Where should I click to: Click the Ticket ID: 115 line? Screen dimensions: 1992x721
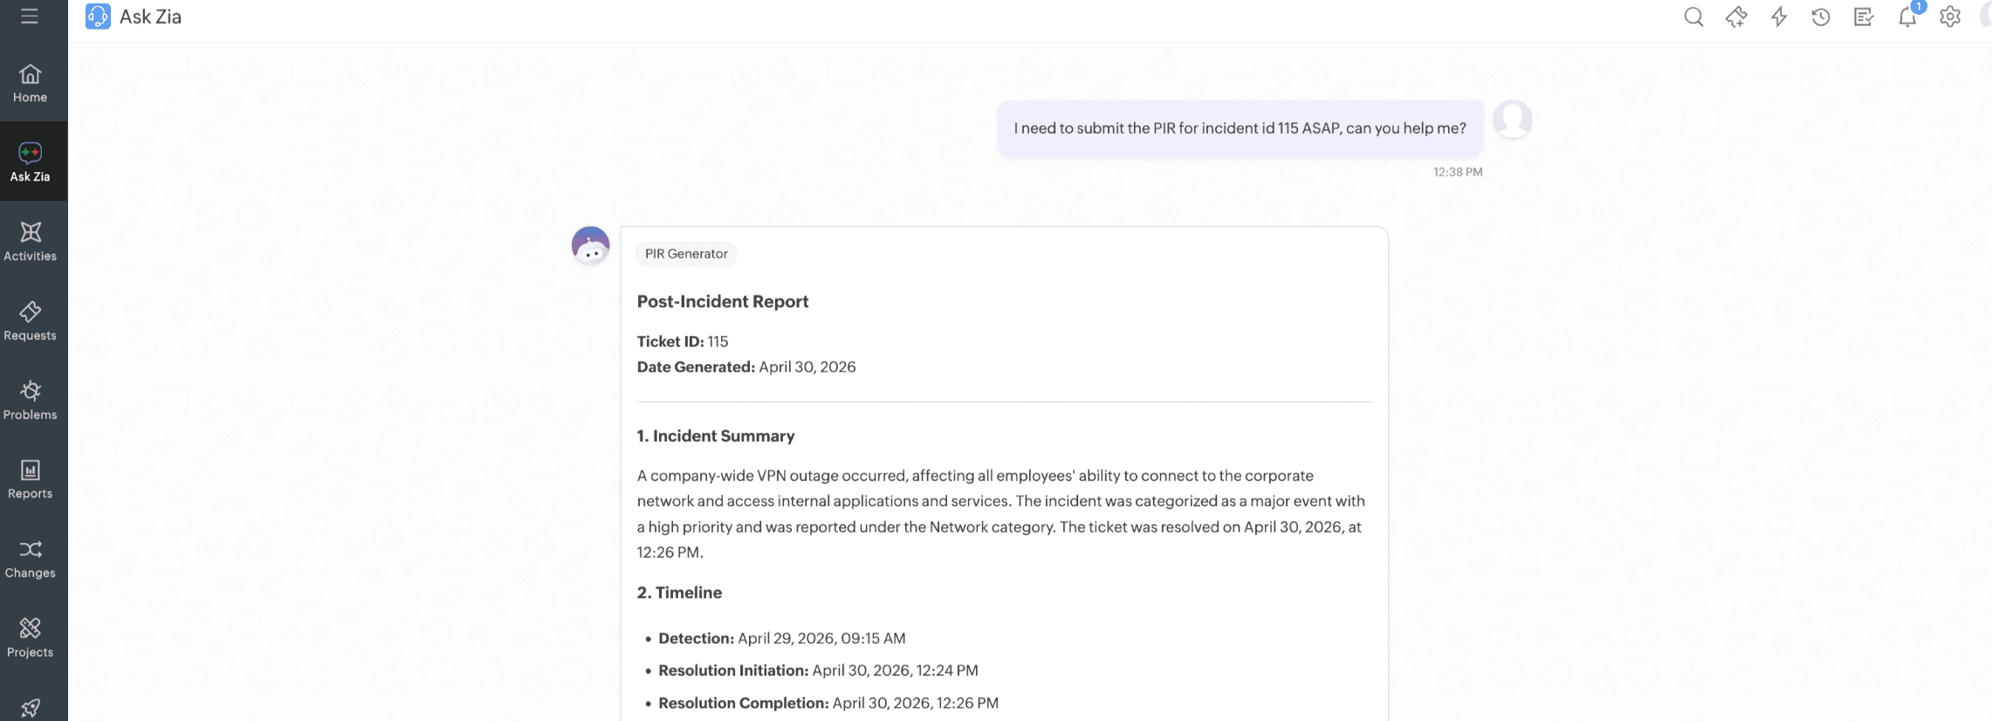(683, 341)
